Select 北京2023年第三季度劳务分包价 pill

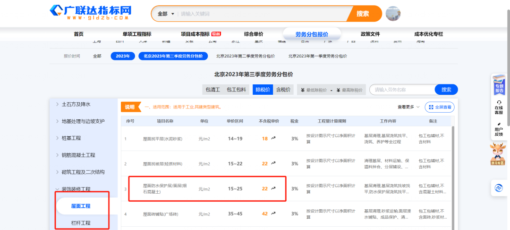[x=173, y=56]
